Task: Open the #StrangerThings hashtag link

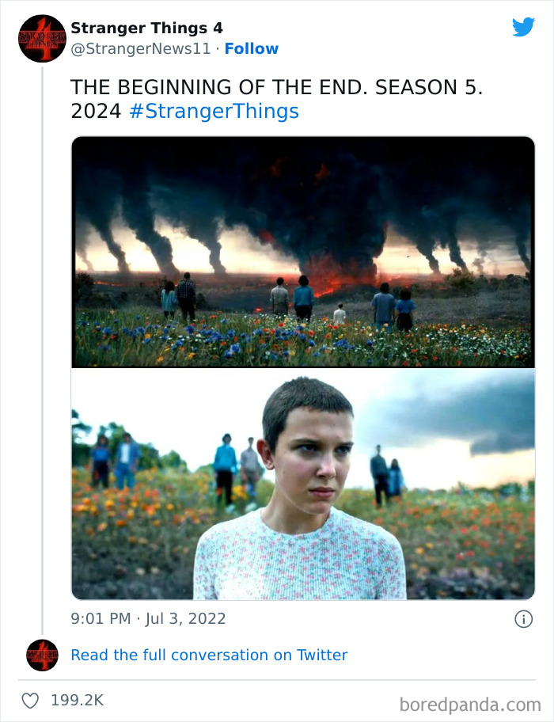Action: [214, 112]
